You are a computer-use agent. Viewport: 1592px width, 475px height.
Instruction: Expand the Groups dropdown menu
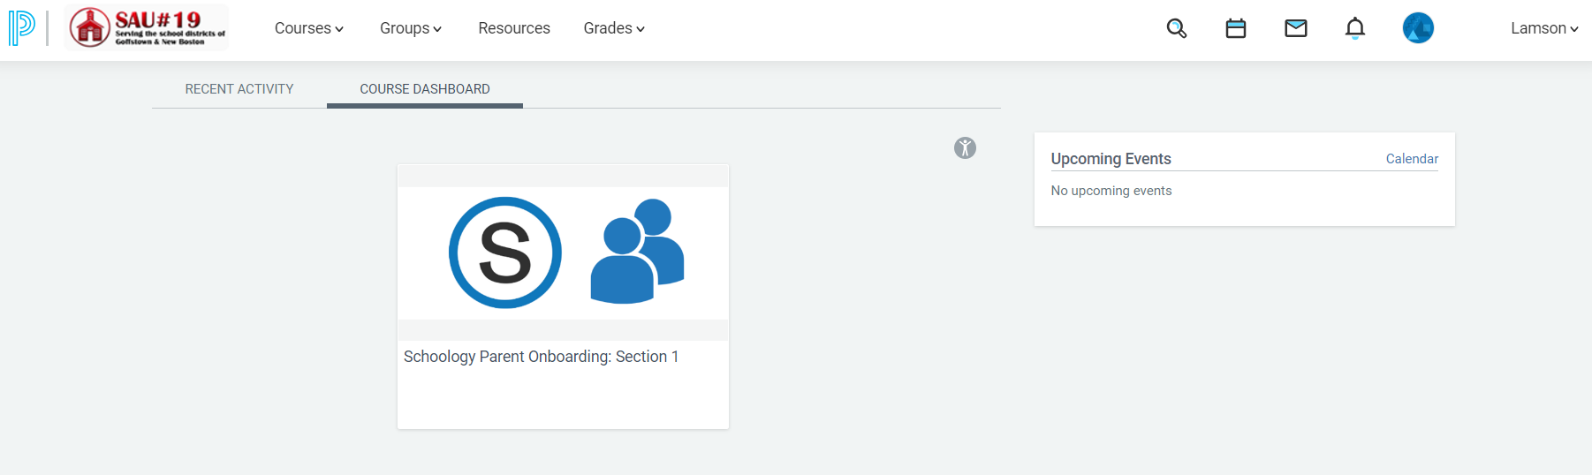pyautogui.click(x=411, y=28)
